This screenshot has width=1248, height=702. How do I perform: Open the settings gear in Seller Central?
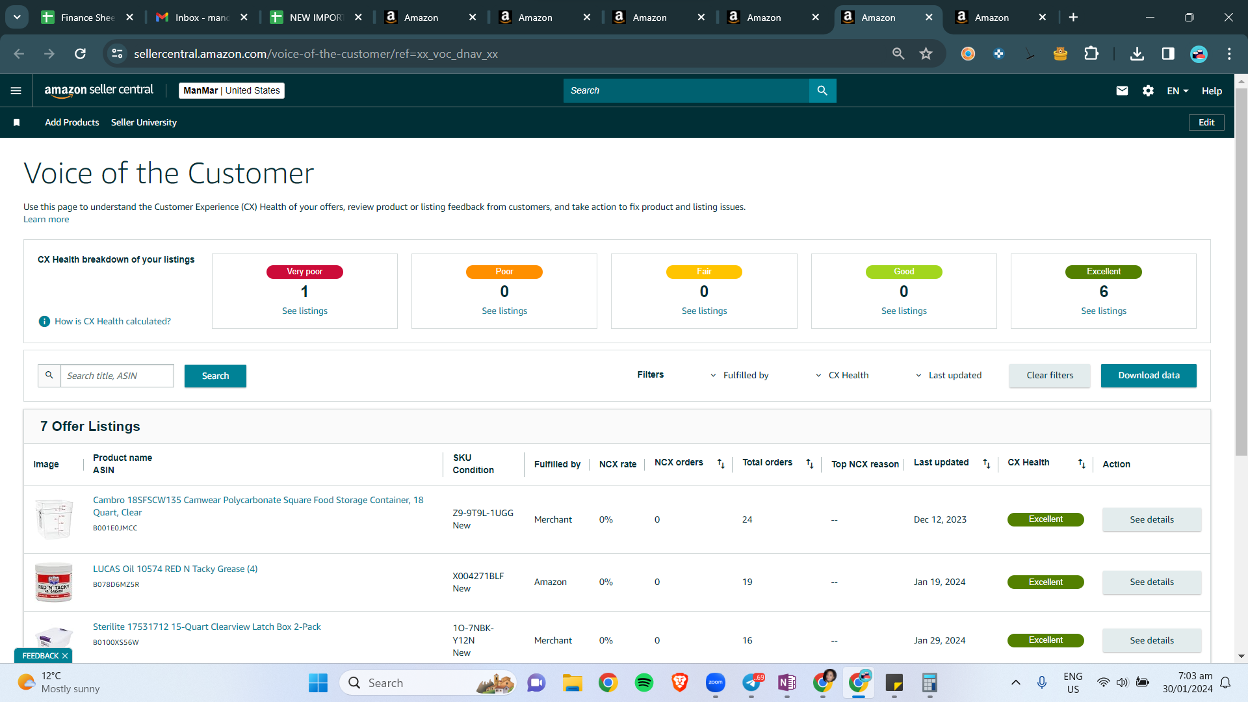[x=1149, y=91]
